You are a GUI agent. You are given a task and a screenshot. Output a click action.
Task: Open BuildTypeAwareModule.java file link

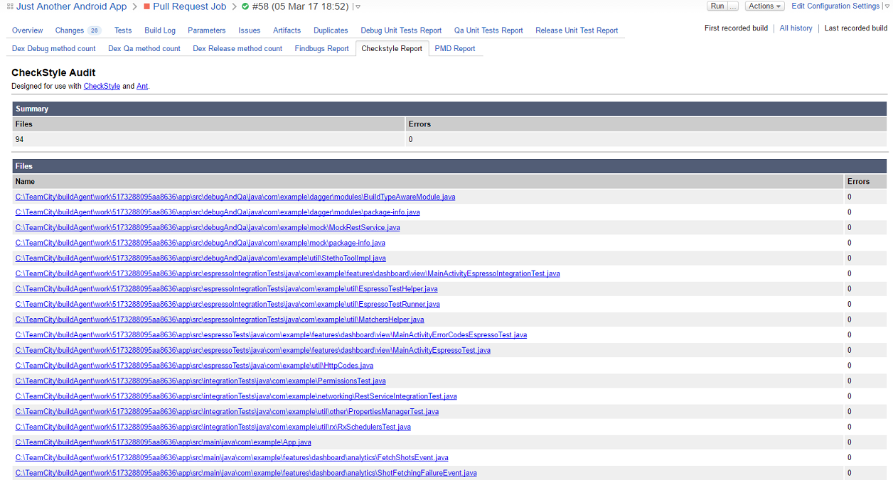pos(235,197)
